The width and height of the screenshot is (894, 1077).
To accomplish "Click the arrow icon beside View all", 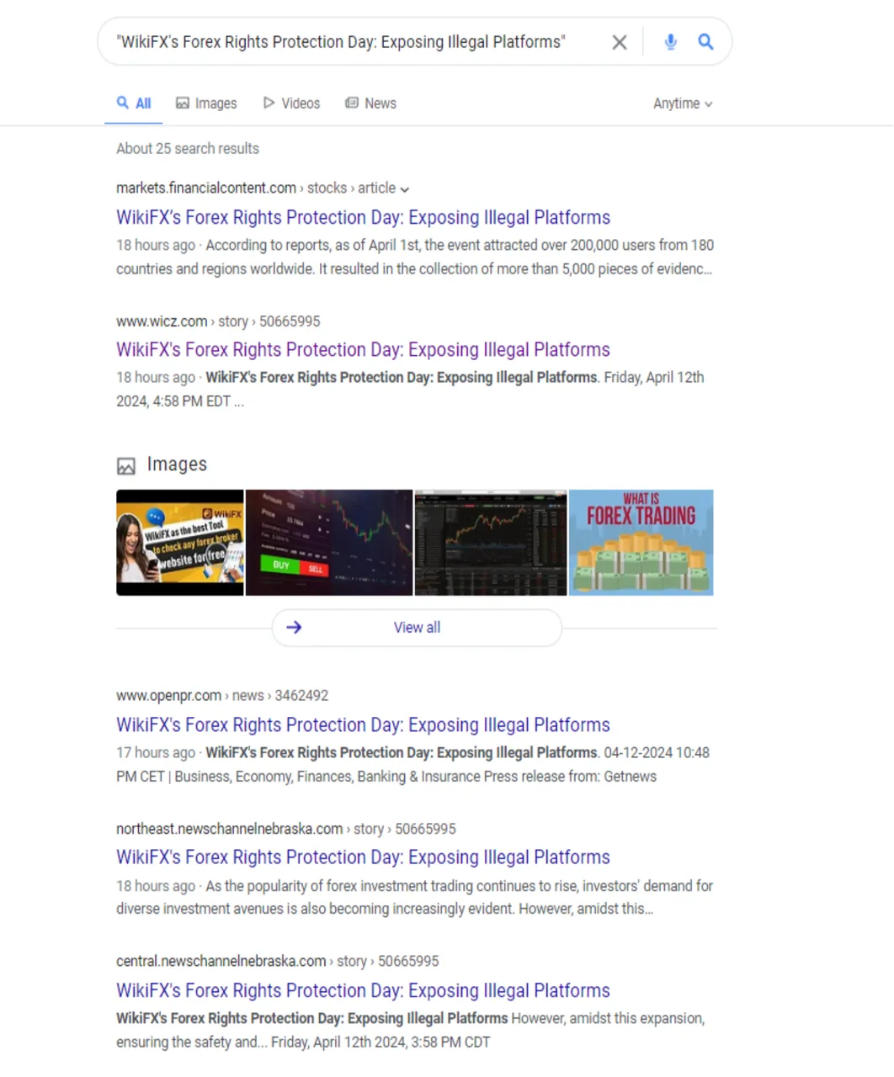I will (294, 627).
